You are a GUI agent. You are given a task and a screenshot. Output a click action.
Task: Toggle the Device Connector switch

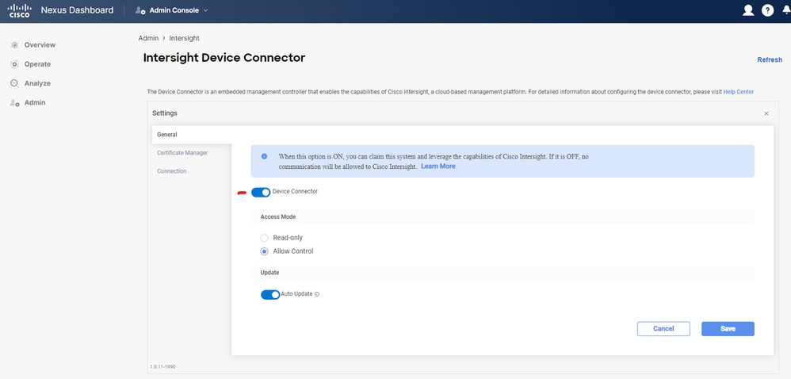point(261,193)
